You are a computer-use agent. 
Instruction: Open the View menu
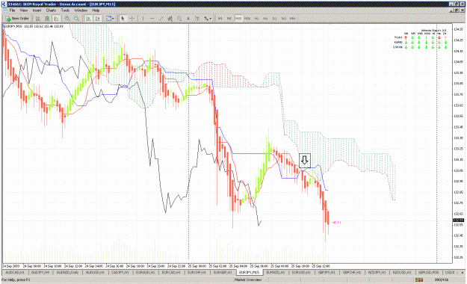(24, 10)
